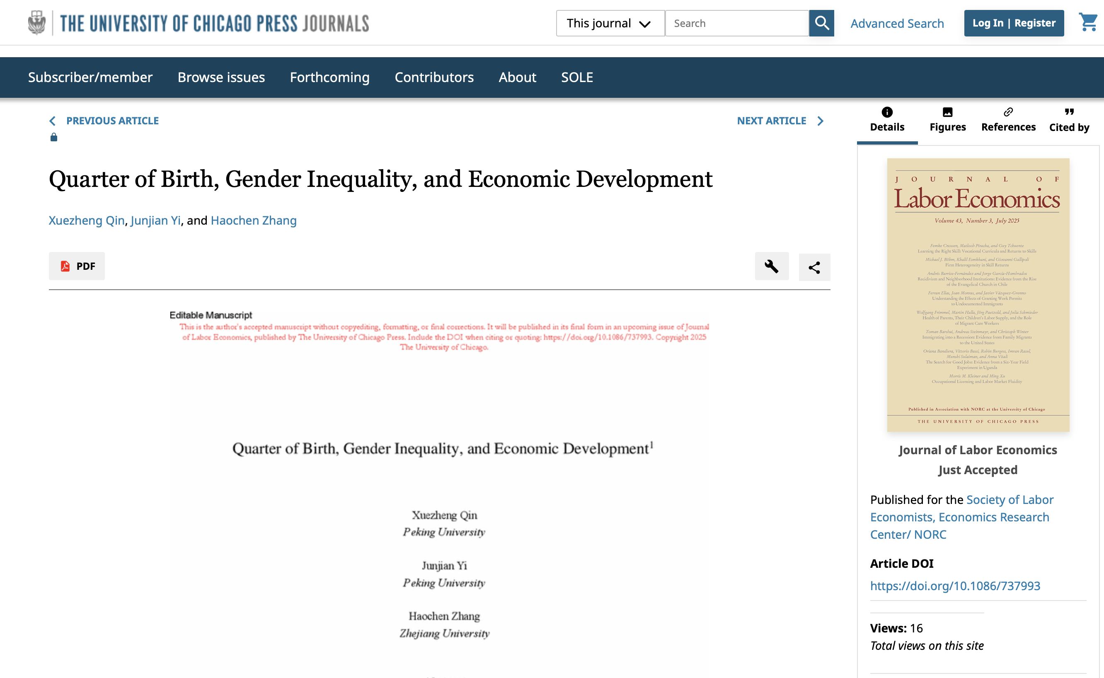Go back via Previous Article chevron
Viewport: 1104px width, 678px height.
(53, 121)
